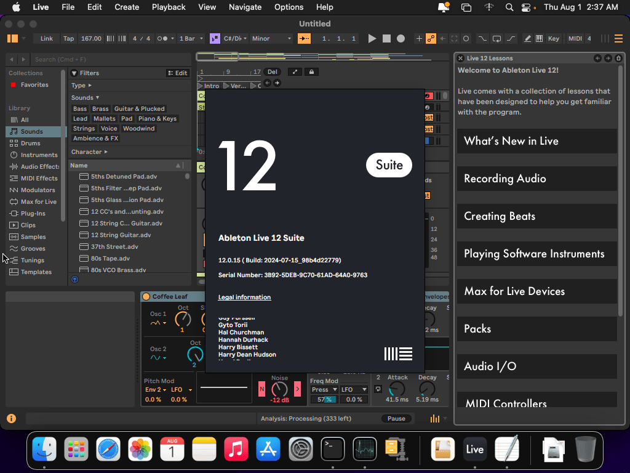Click the Info View icon bottom left
The image size is (630, 473).
(x=10, y=418)
